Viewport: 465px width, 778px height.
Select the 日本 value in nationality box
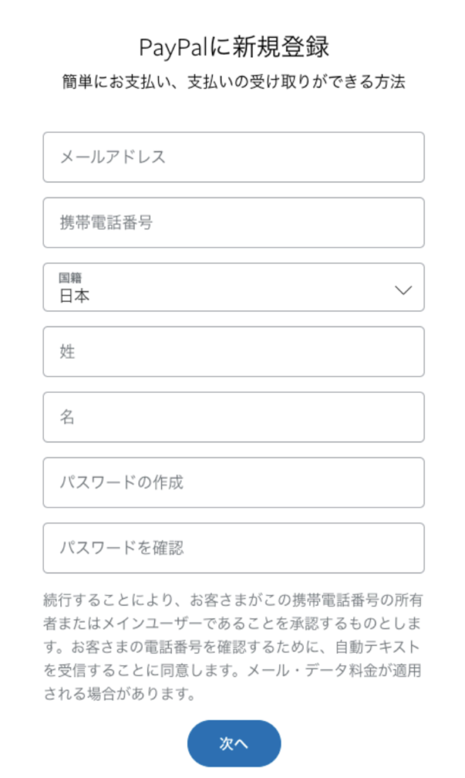coord(74,296)
